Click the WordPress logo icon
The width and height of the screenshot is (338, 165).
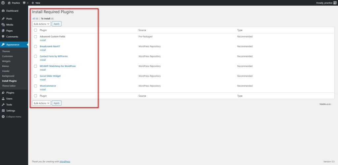tap(3, 3)
